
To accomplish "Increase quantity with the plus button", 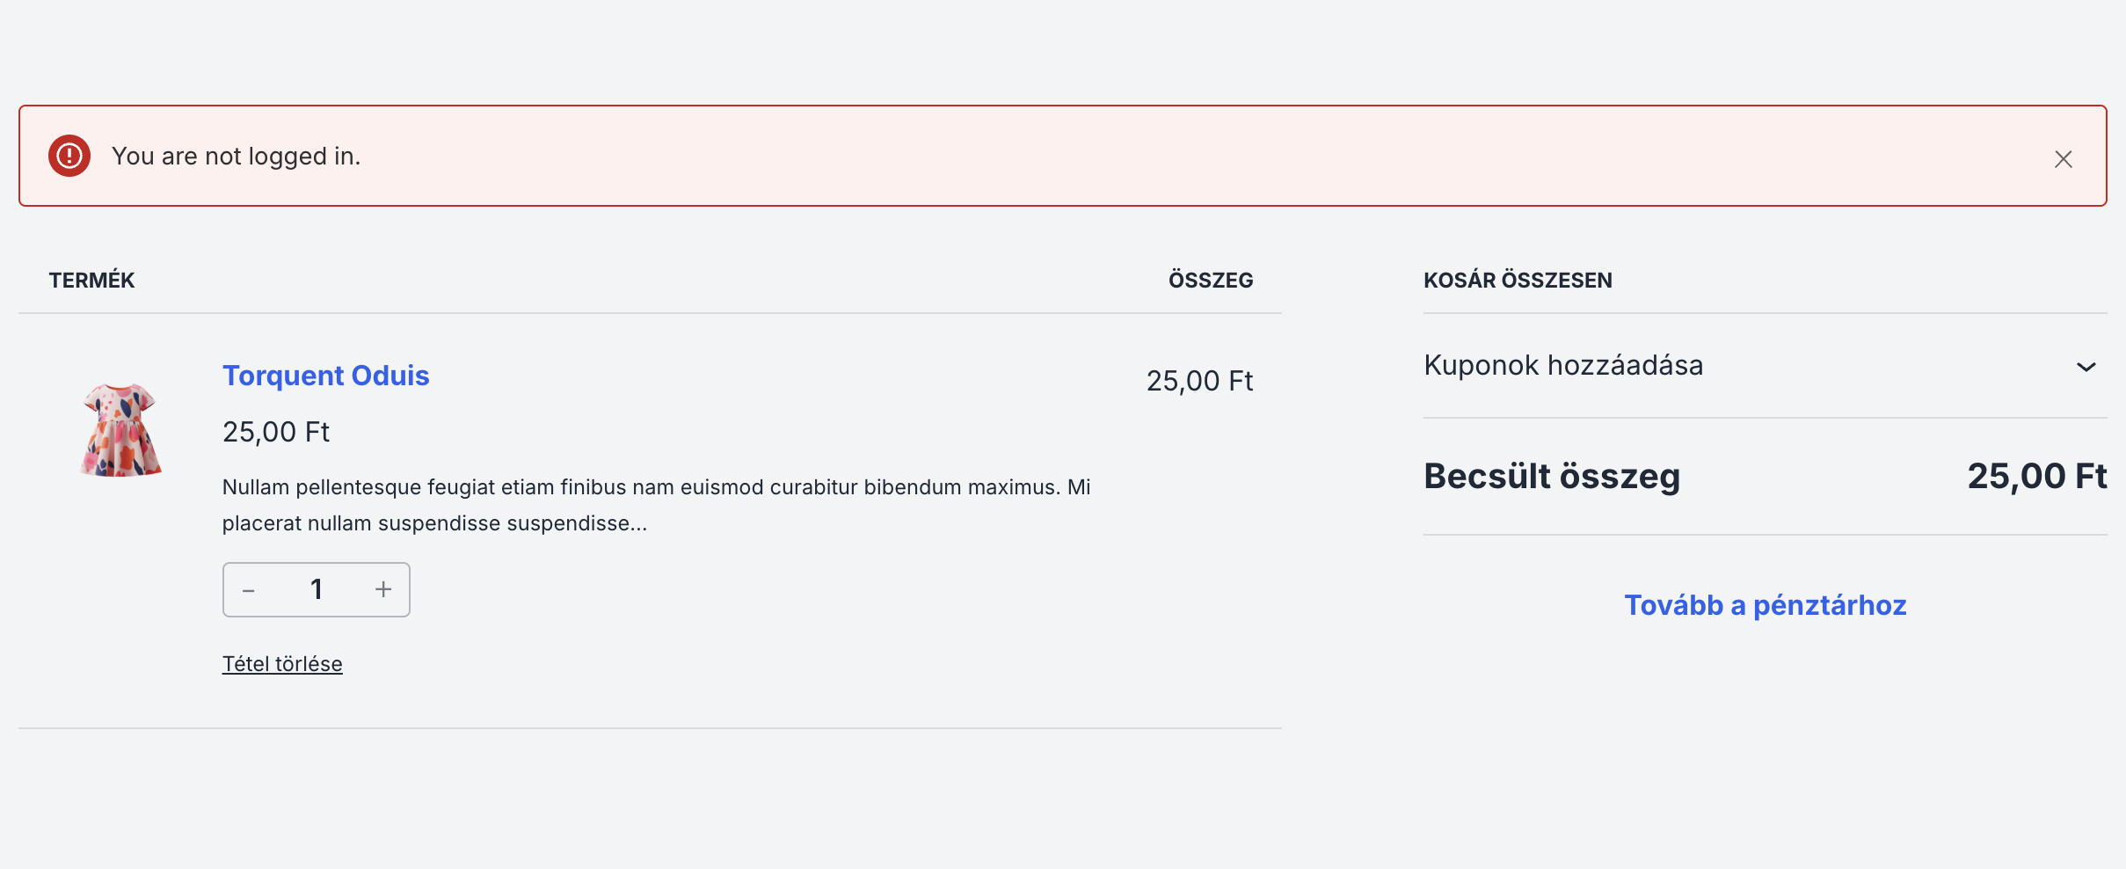I will click(383, 590).
